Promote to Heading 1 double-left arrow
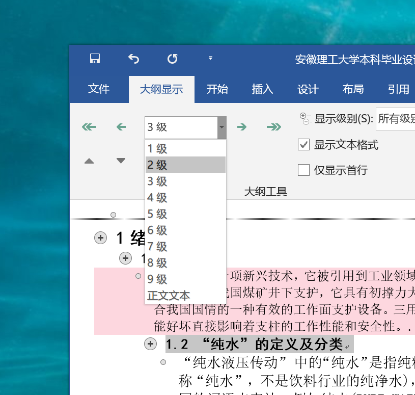Viewport: 415px width, 395px height. coord(89,127)
